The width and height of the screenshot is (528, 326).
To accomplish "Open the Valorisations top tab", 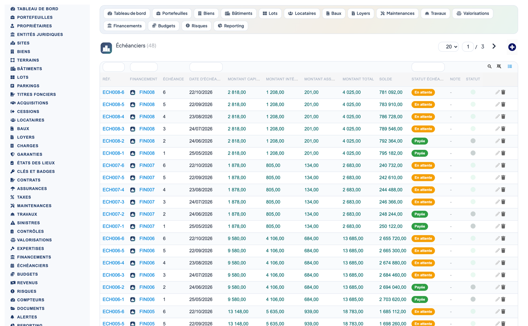I will [x=472, y=13].
